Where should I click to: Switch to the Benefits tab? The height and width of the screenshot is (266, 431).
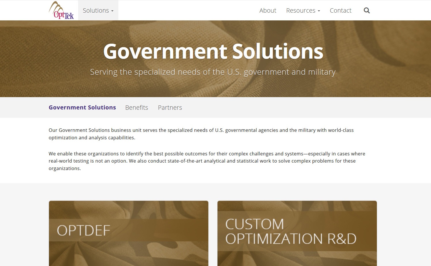click(x=137, y=107)
